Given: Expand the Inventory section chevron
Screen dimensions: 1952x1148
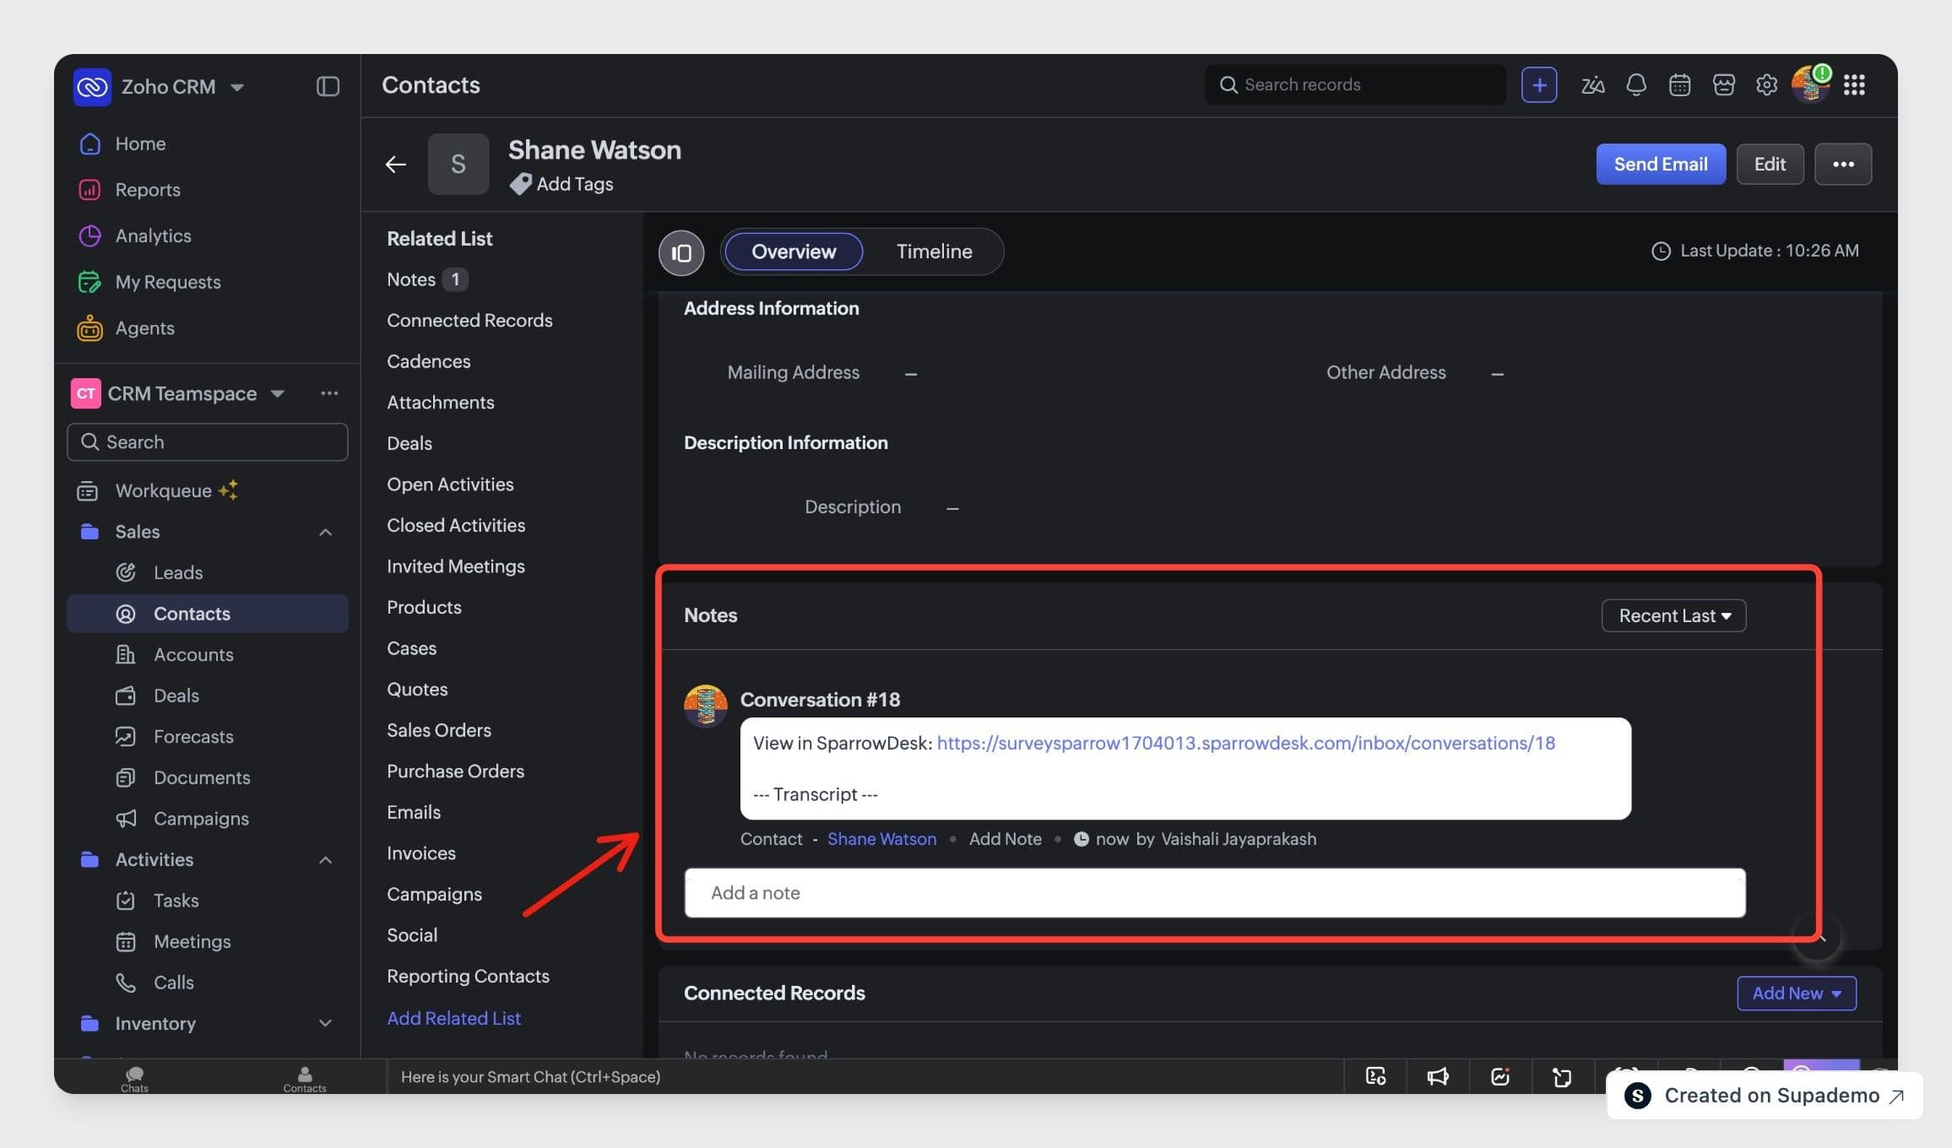Looking at the screenshot, I should pos(325,1023).
